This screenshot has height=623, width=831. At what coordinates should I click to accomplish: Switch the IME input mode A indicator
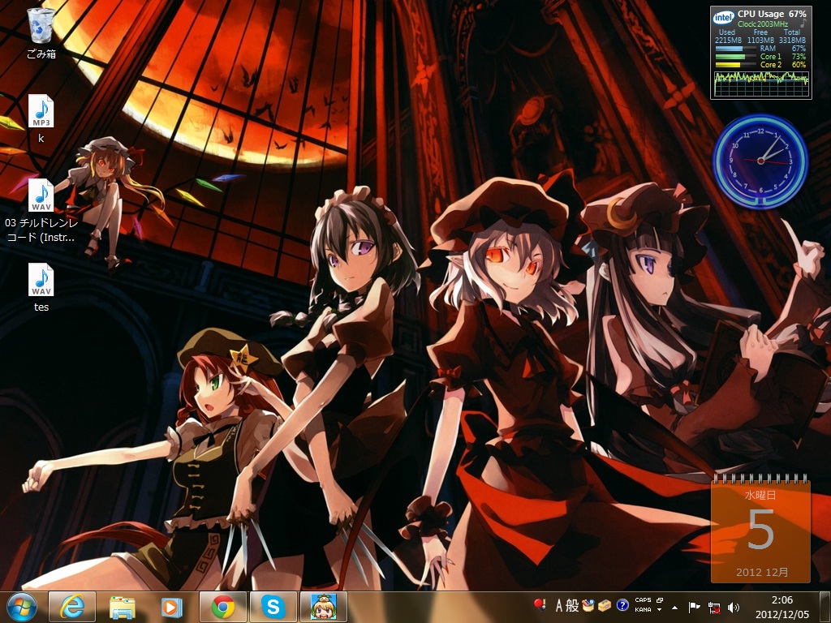(x=558, y=605)
